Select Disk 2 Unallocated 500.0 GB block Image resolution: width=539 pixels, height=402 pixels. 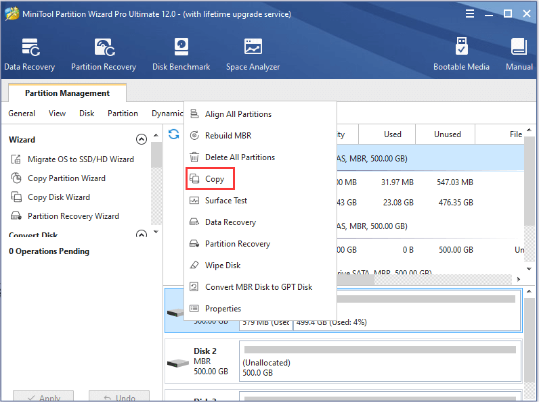pos(380,361)
